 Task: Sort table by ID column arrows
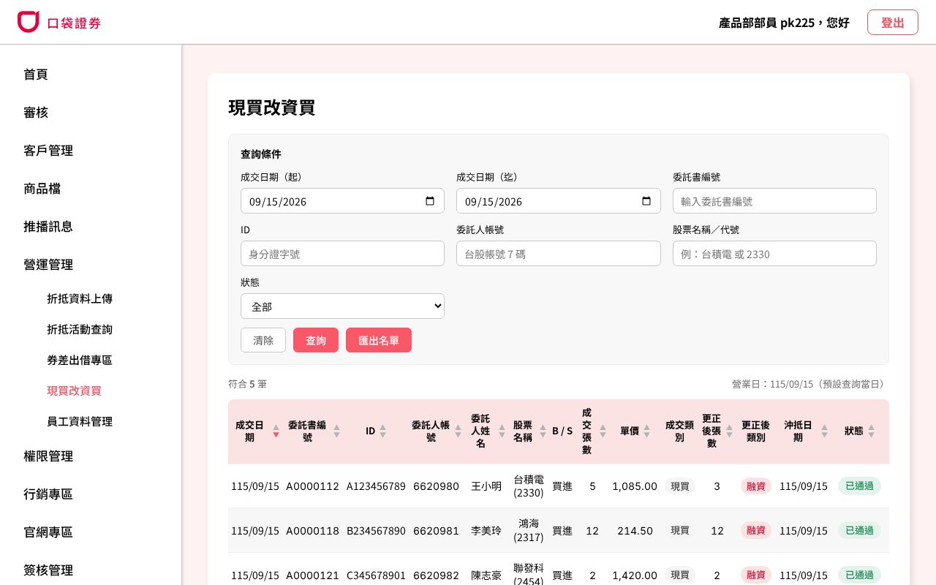coord(382,431)
